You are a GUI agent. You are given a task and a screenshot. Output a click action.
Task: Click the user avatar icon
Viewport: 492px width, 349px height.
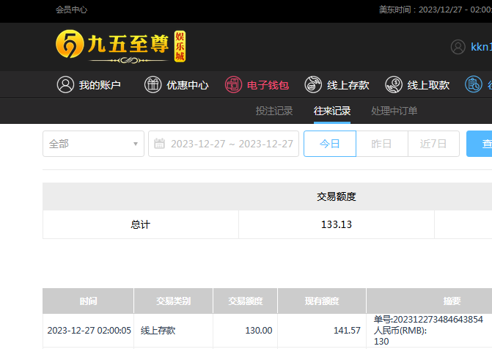pyautogui.click(x=458, y=47)
